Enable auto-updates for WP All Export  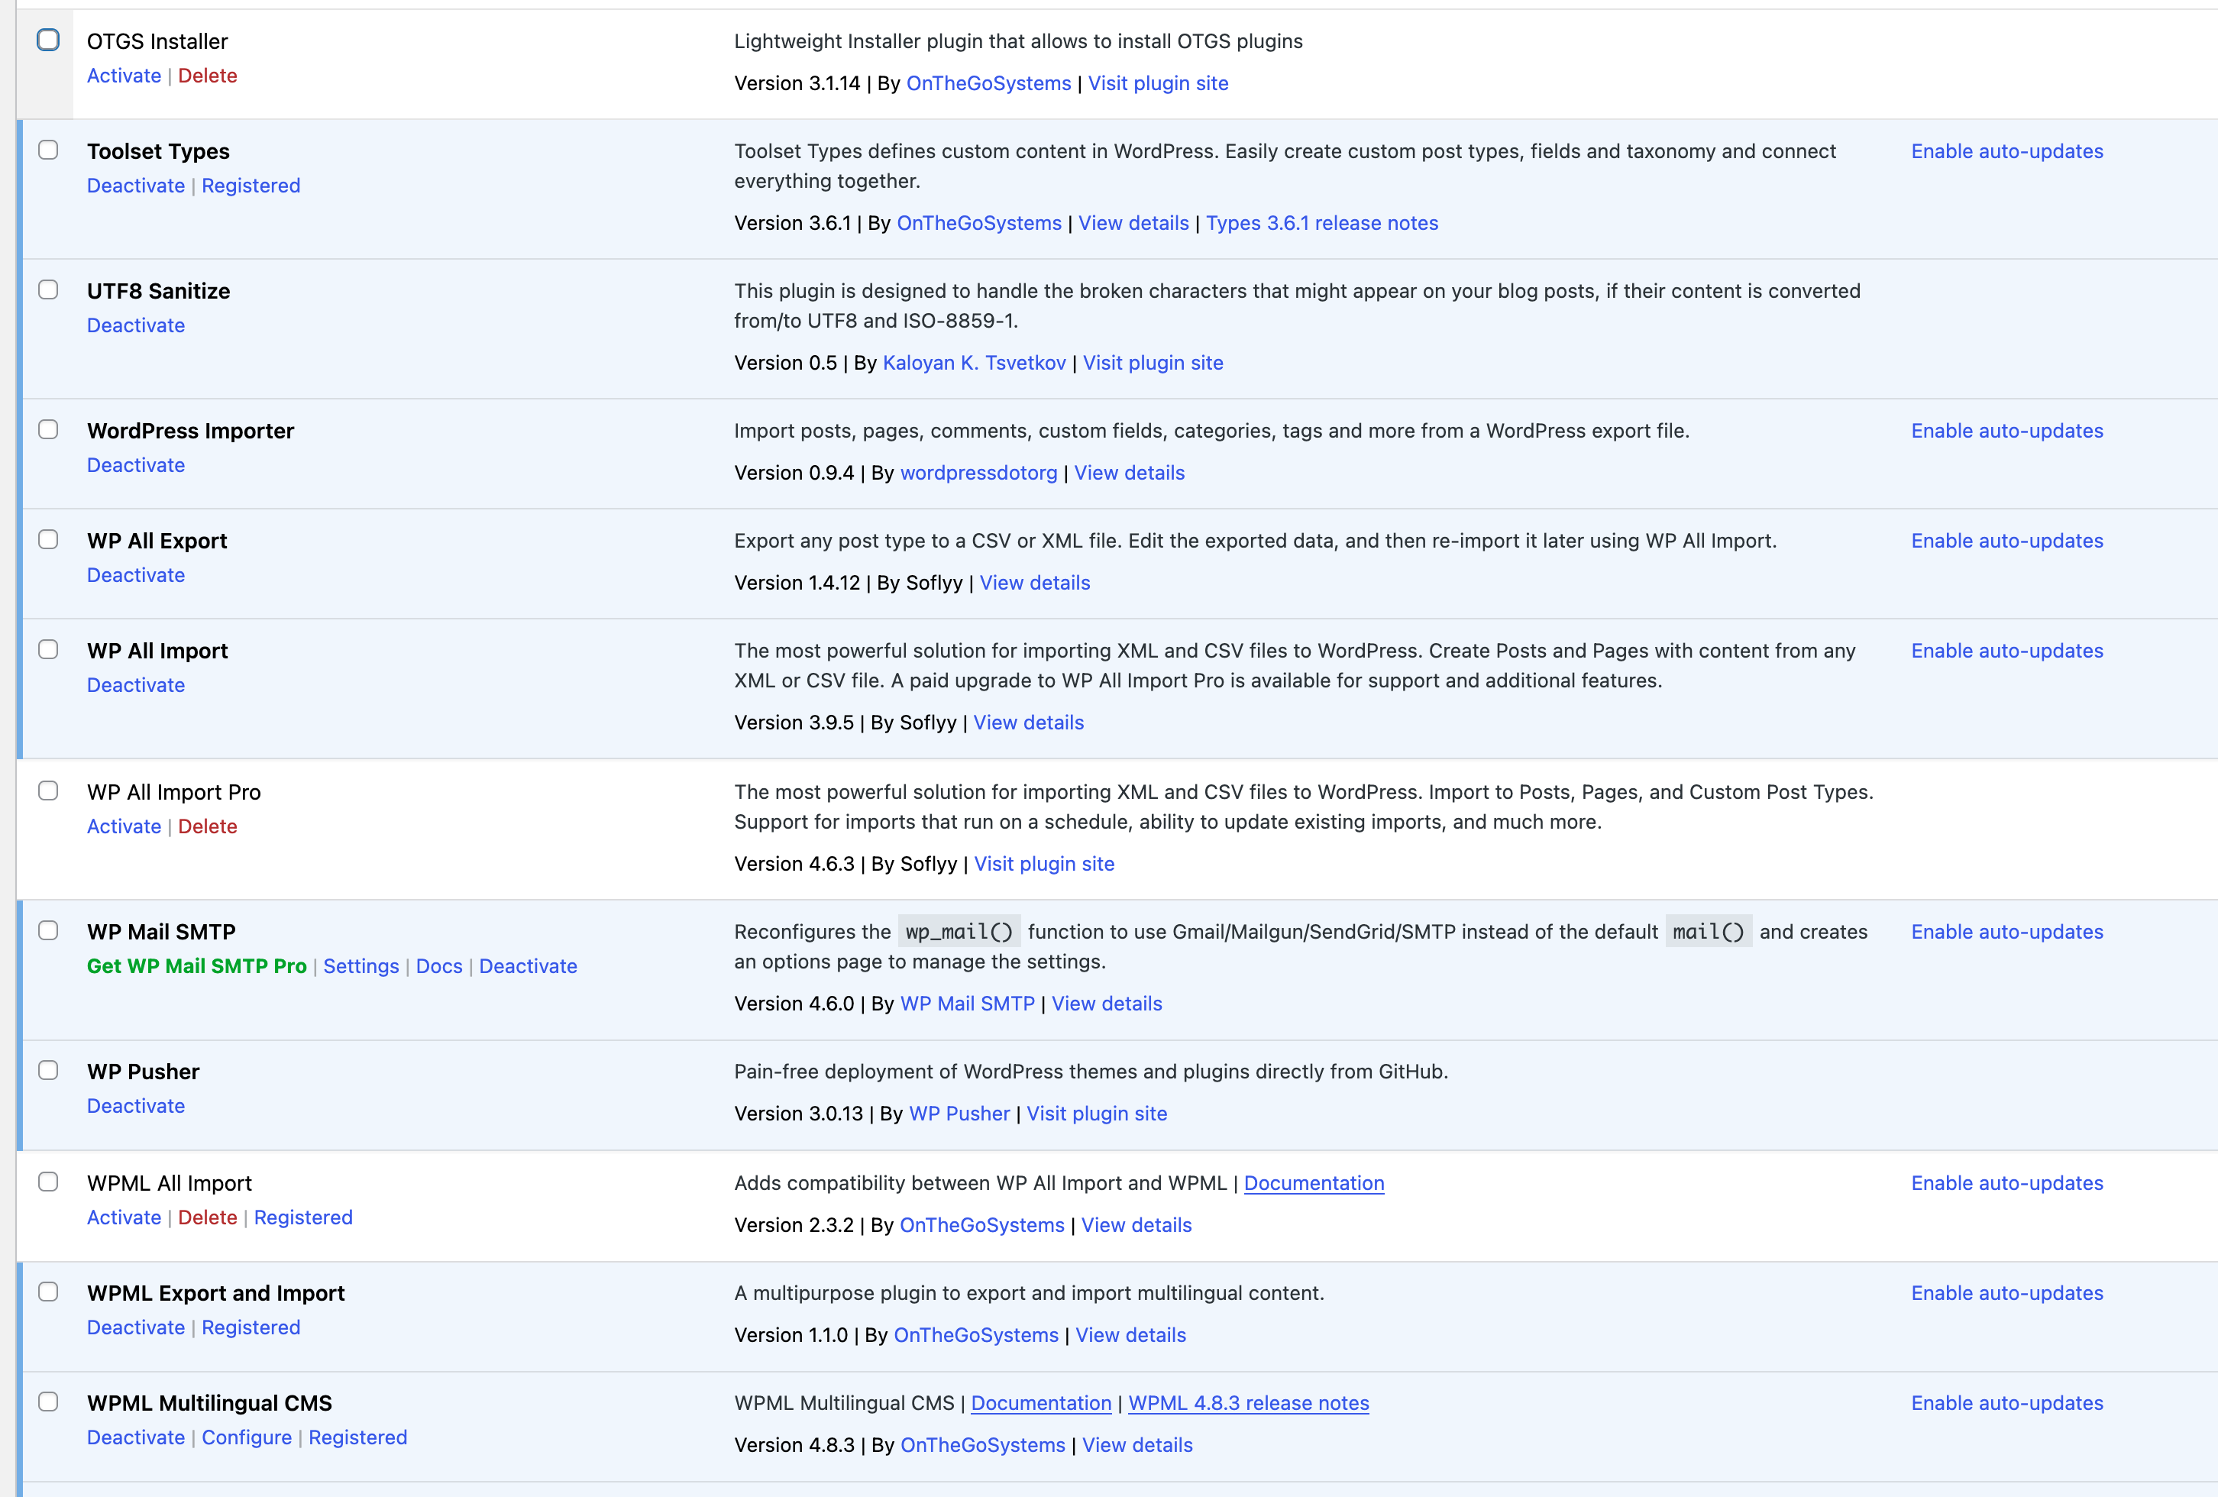coord(2006,540)
